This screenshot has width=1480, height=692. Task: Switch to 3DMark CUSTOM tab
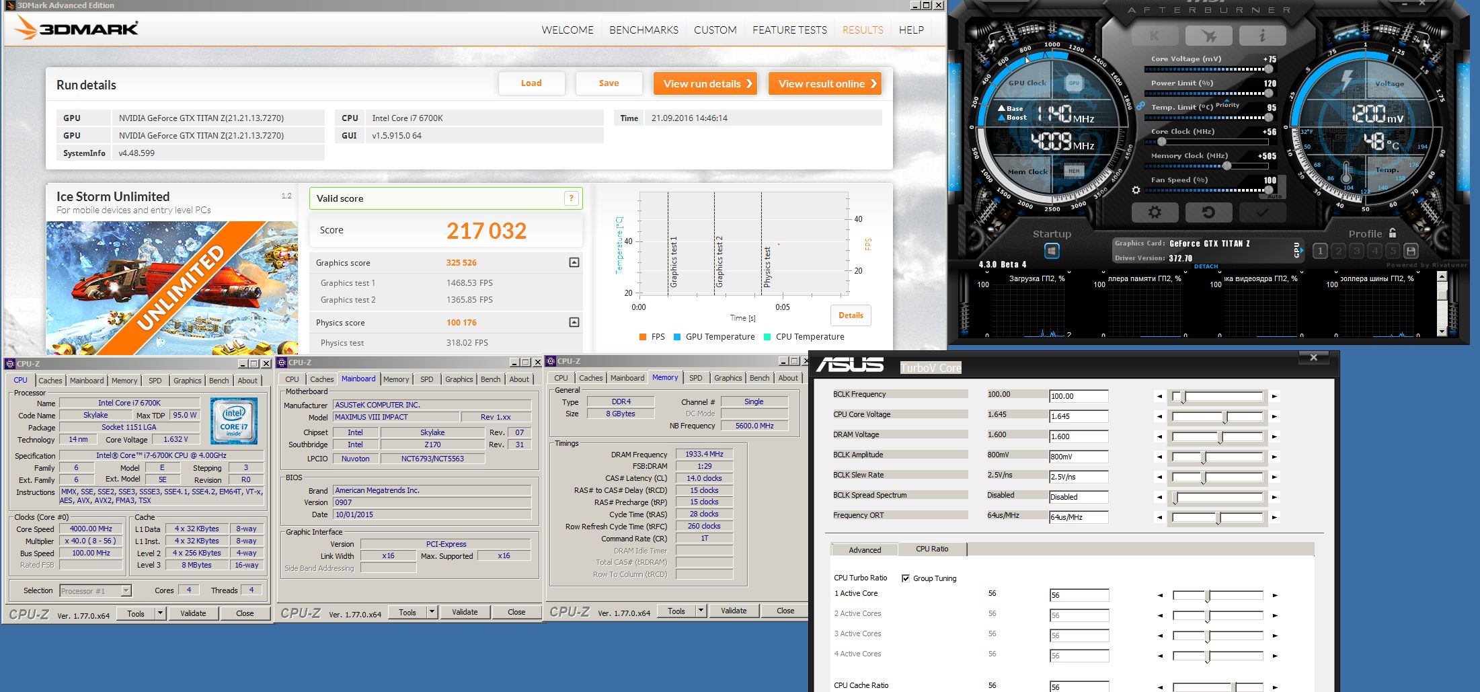click(715, 30)
